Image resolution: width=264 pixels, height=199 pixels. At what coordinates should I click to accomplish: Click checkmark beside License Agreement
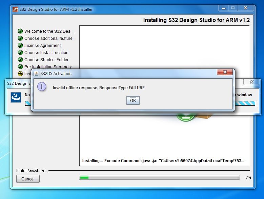(20, 45)
